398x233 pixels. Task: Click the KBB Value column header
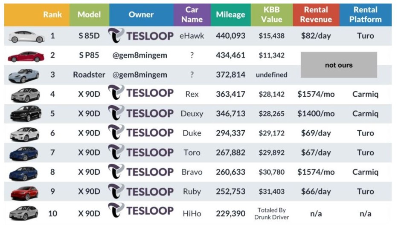pyautogui.click(x=272, y=15)
